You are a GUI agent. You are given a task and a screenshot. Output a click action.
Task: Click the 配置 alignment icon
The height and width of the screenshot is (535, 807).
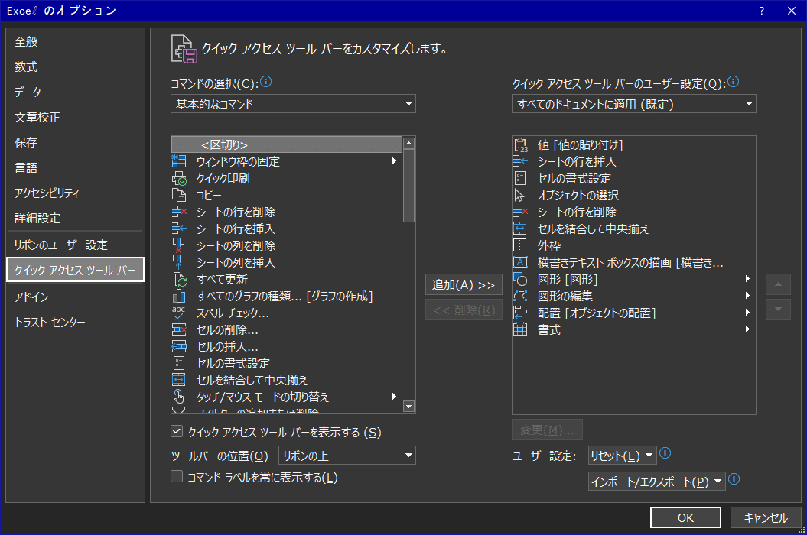pyautogui.click(x=520, y=313)
